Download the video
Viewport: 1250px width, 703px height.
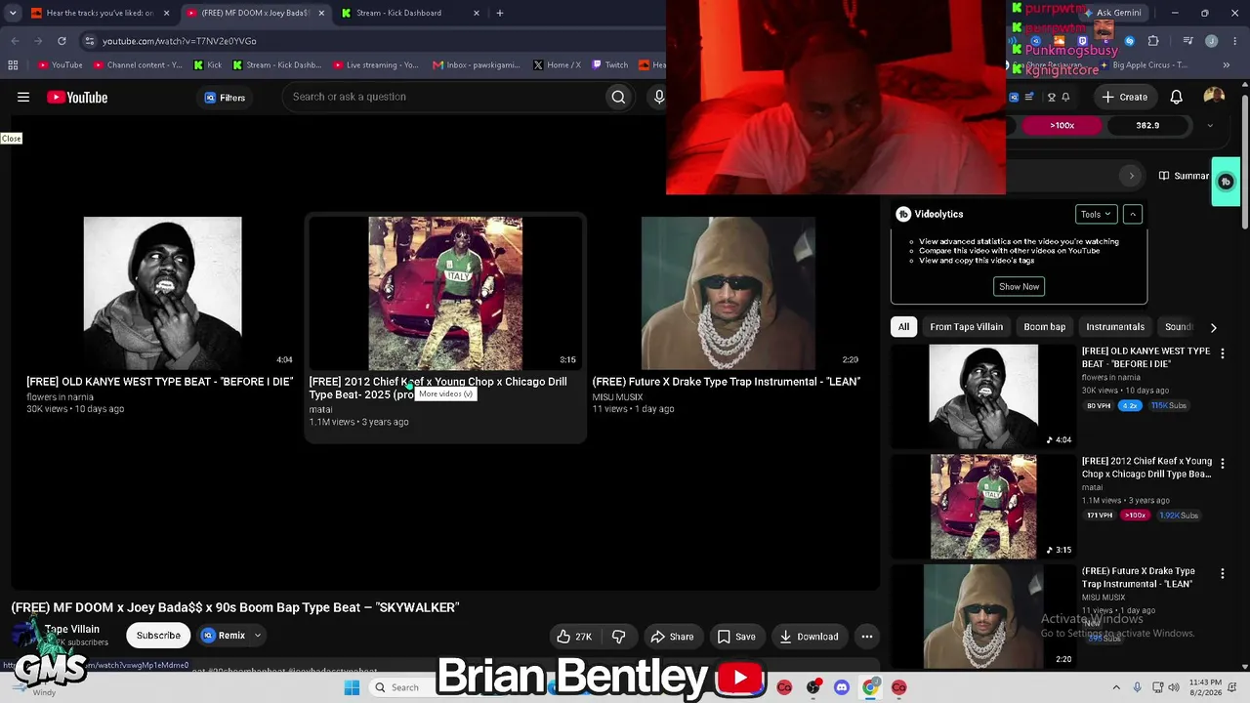click(809, 637)
